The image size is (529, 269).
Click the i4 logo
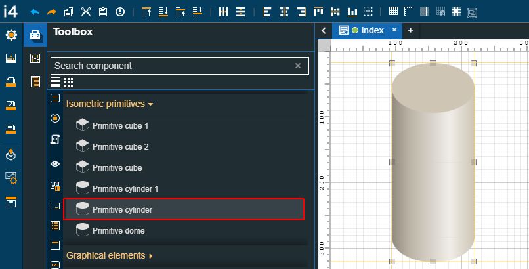point(11,11)
